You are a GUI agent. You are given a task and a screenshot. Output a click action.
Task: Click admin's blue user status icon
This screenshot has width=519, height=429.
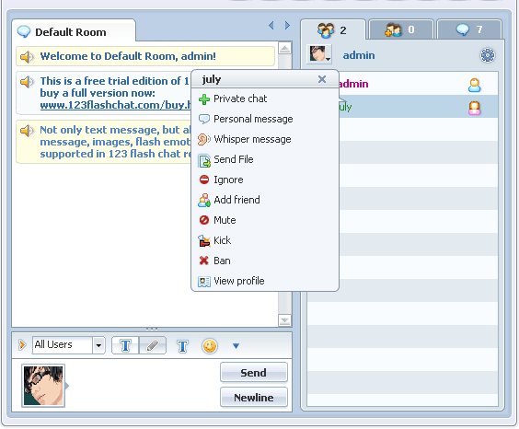pos(474,85)
